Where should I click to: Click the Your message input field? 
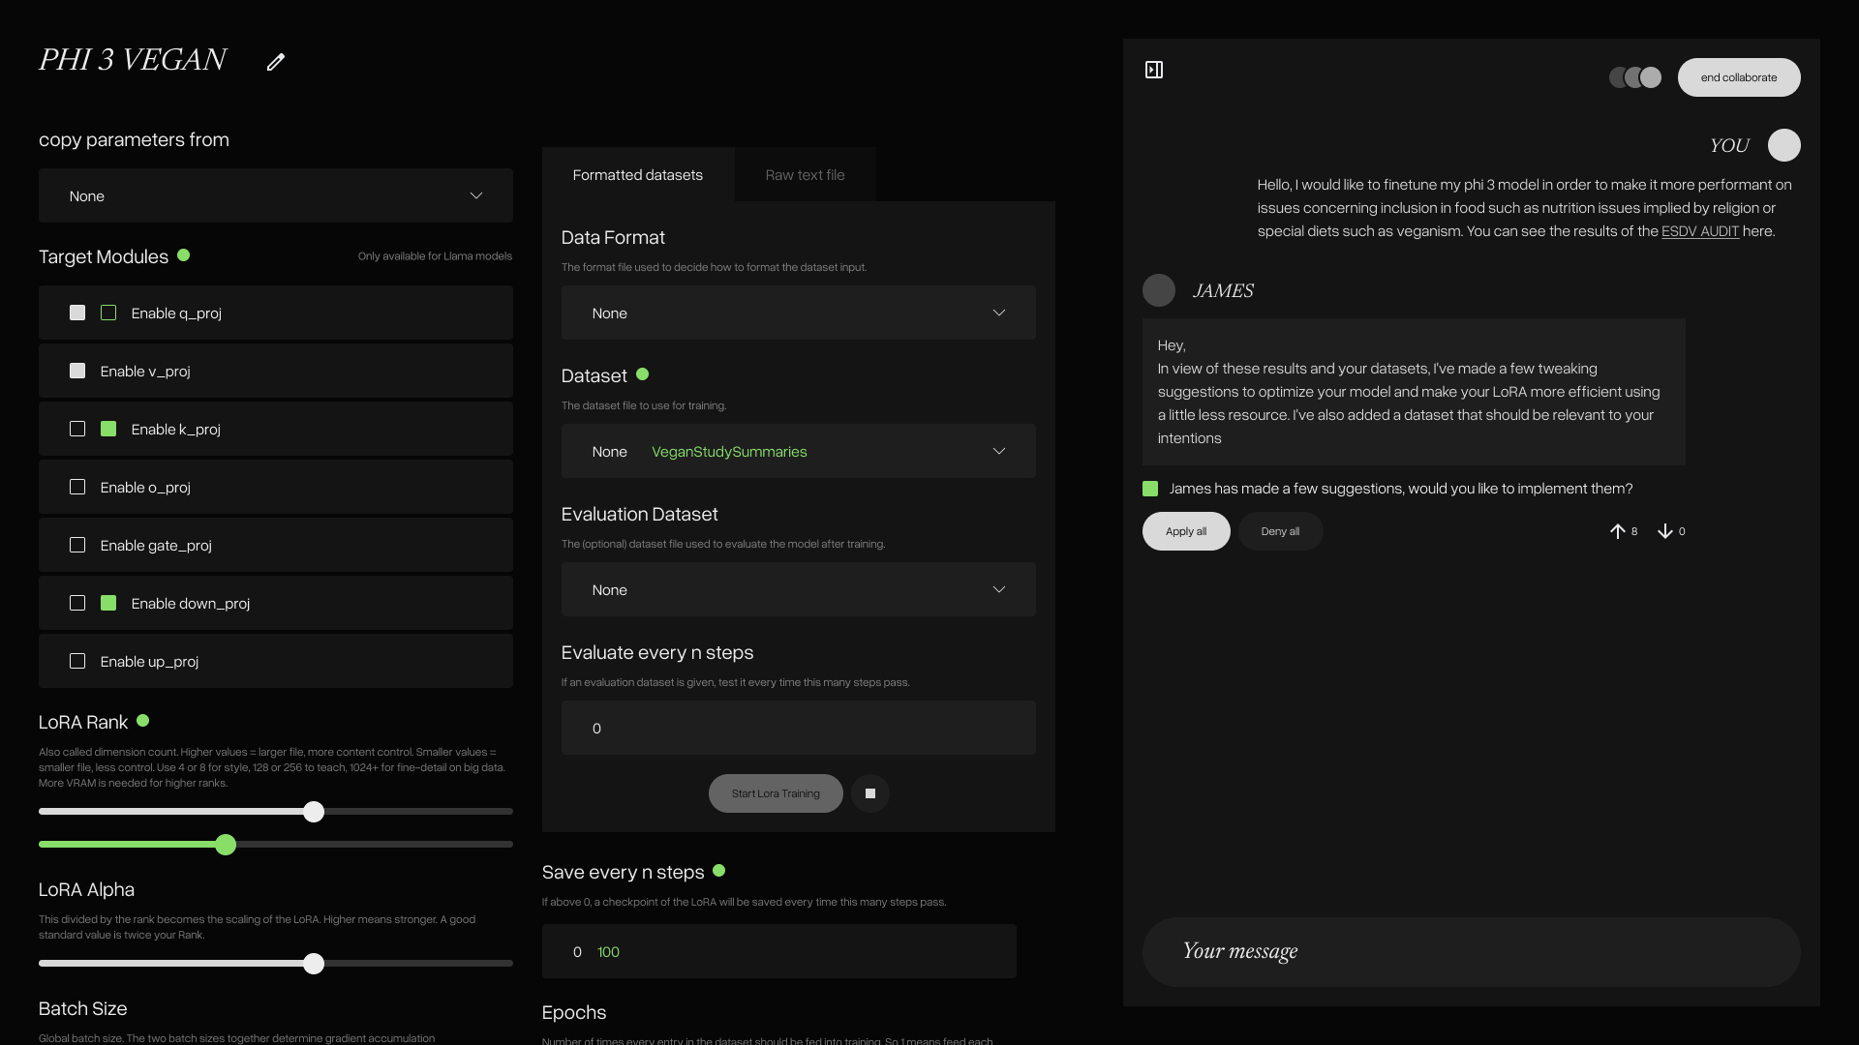1471,952
